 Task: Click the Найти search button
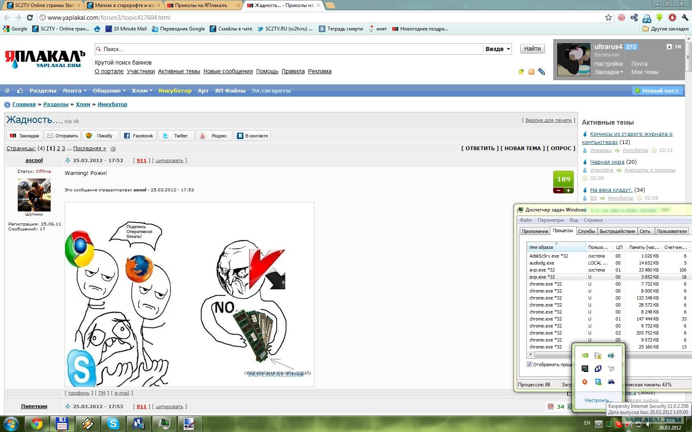tap(532, 49)
